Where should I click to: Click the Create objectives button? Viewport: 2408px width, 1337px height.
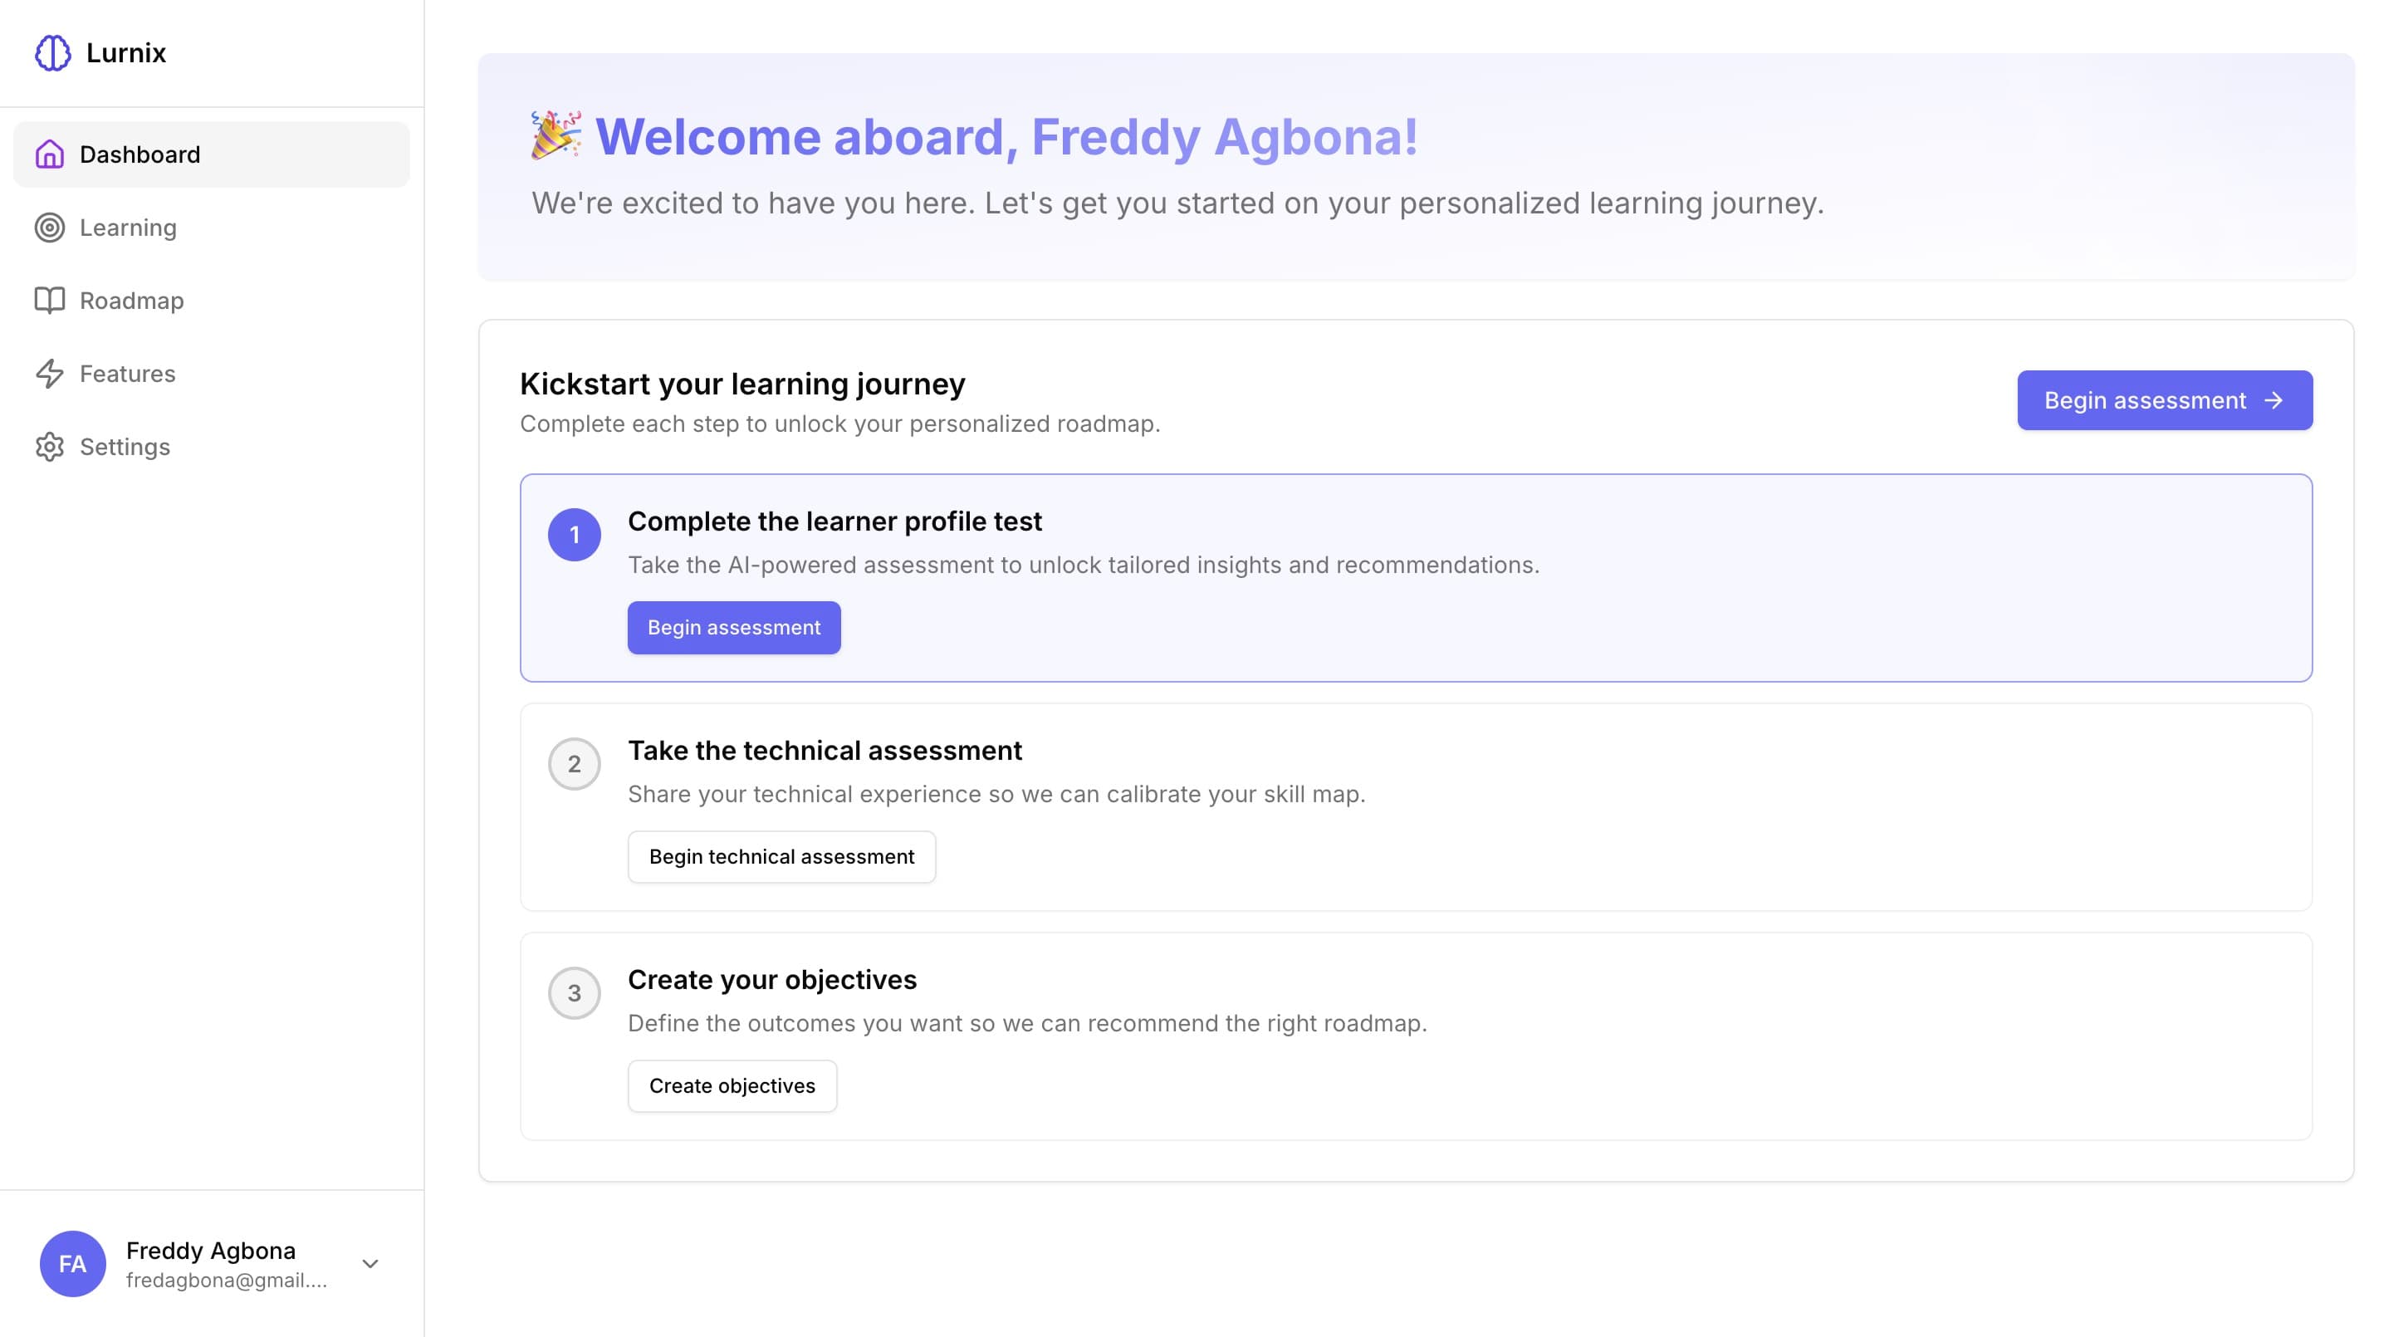pos(733,1085)
